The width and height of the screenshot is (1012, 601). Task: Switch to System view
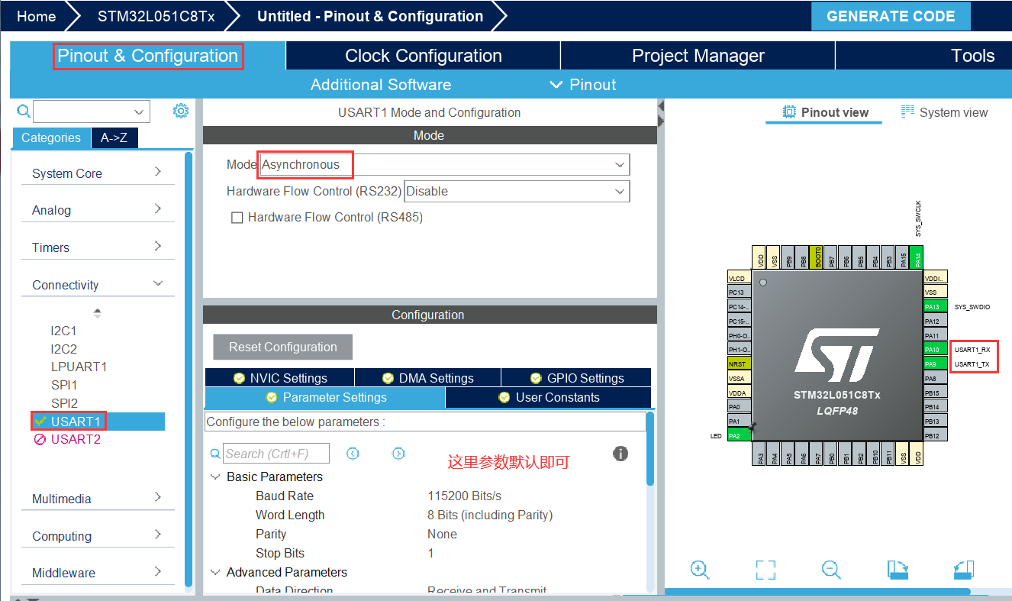click(x=945, y=112)
